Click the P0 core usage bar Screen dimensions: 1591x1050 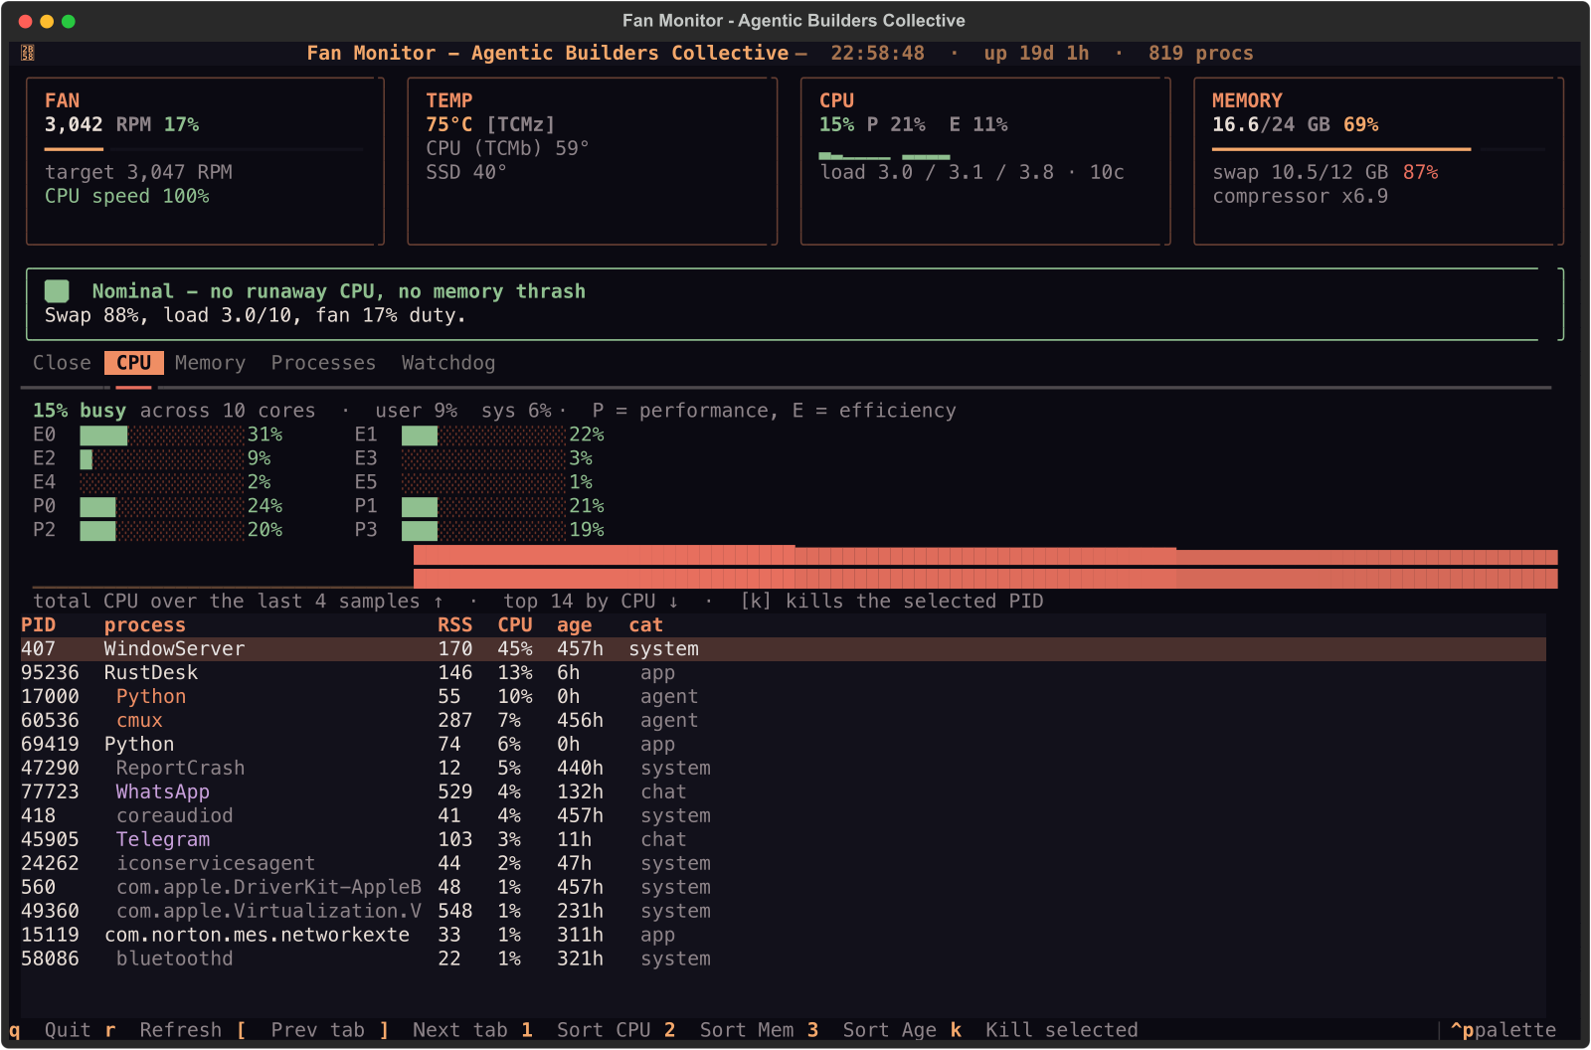pyautogui.click(x=162, y=506)
